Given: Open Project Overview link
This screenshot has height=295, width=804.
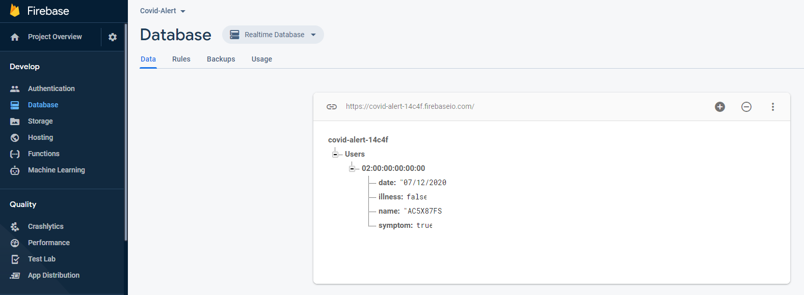Looking at the screenshot, I should [55, 37].
